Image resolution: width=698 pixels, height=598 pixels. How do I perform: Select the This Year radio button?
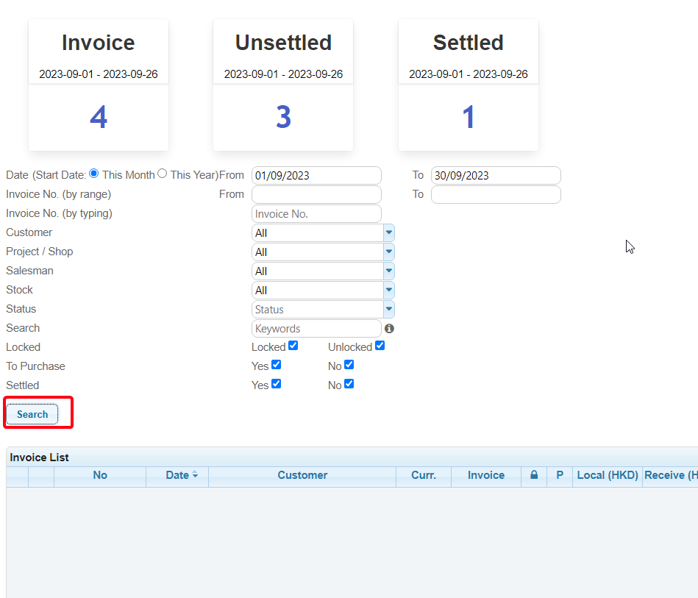click(x=163, y=174)
